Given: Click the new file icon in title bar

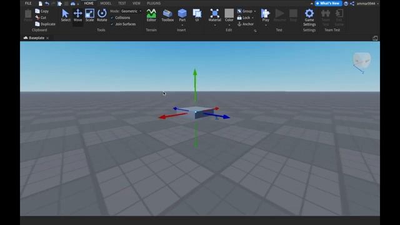Looking at the screenshot, I should [x=40, y=4].
